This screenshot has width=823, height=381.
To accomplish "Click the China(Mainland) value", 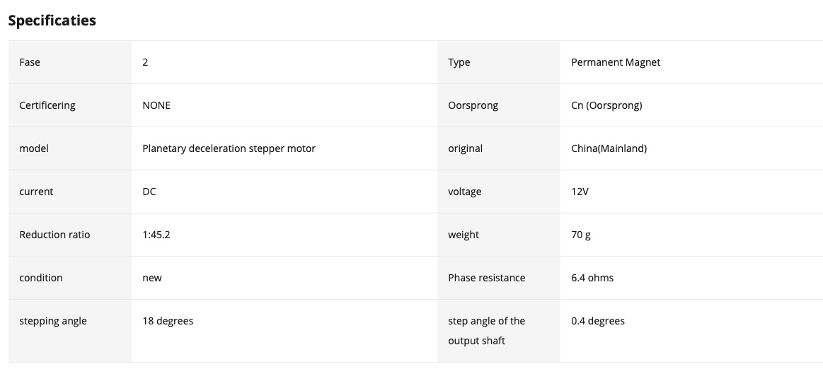I will coord(609,148).
